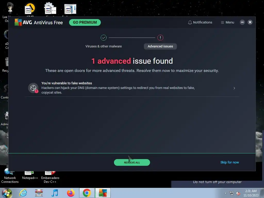The width and height of the screenshot is (264, 198).
Task: Open the music note player in taskbar
Action: 55,193
